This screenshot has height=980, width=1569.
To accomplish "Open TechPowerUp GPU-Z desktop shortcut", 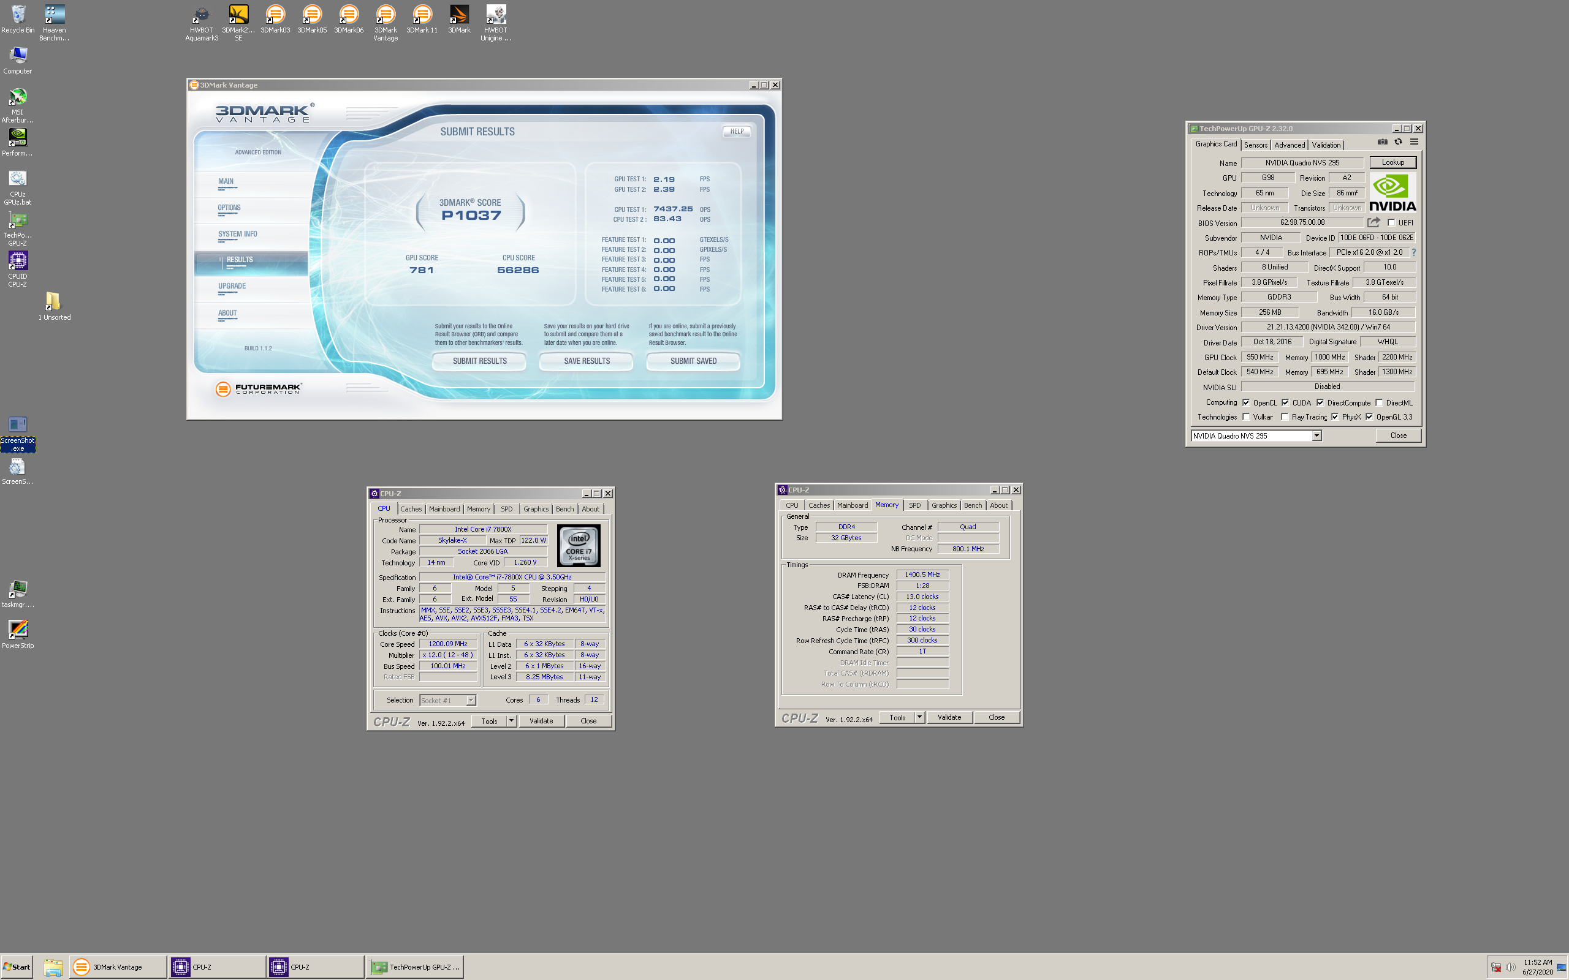I will pyautogui.click(x=18, y=229).
